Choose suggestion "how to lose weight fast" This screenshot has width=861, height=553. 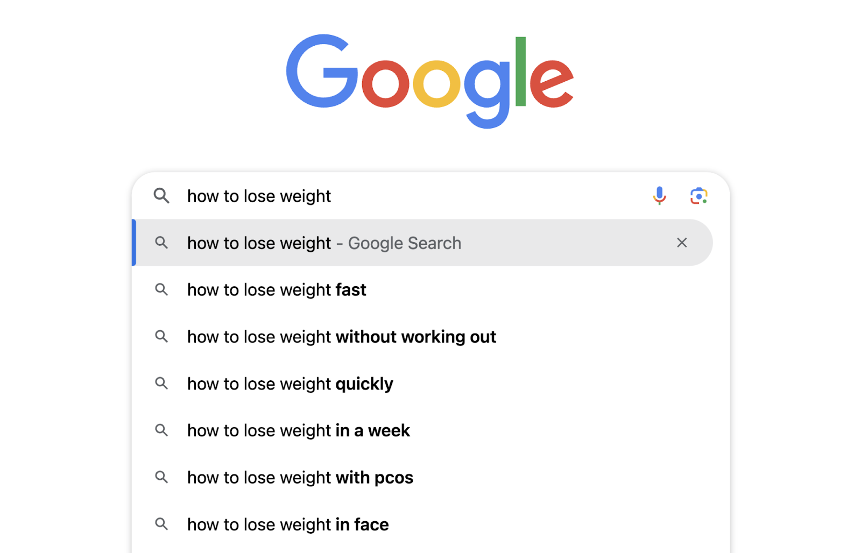tap(277, 290)
